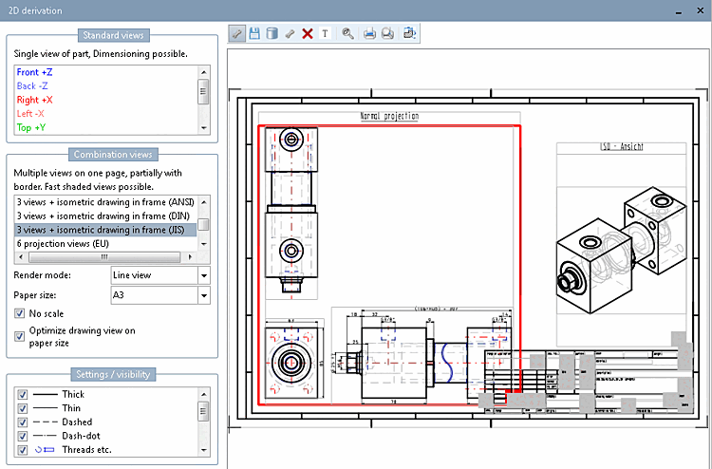Toggle Optimize drawing view on paper size
Screen dimensions: 712x469
pyautogui.click(x=20, y=334)
